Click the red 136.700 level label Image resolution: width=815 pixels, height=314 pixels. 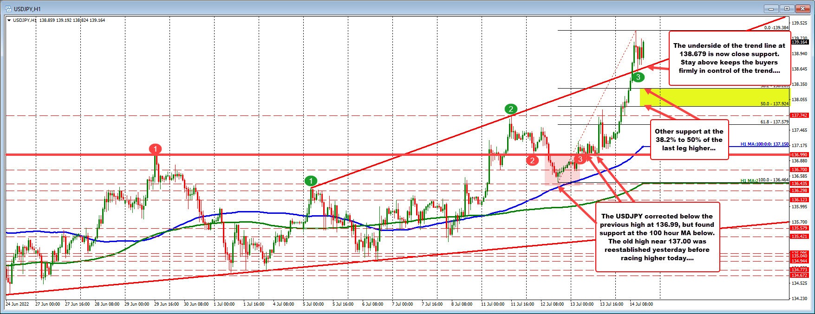800,170
